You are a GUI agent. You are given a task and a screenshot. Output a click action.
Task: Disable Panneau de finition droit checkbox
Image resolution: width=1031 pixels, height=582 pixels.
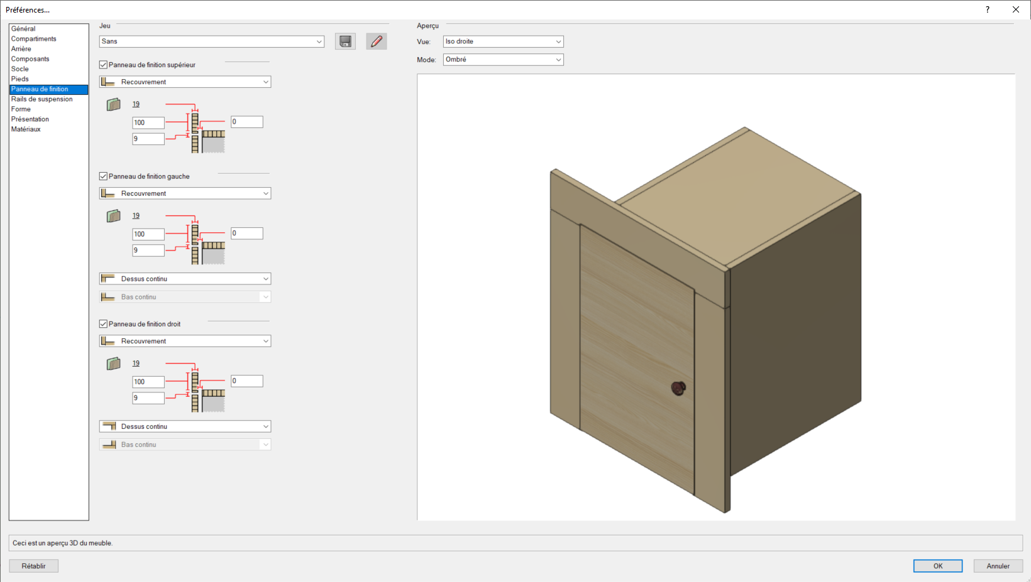(104, 324)
